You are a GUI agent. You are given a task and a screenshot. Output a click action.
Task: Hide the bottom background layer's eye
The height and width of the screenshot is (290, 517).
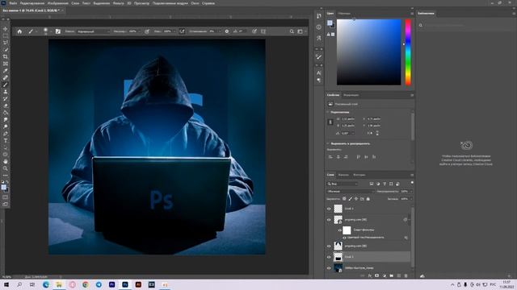tap(329, 268)
